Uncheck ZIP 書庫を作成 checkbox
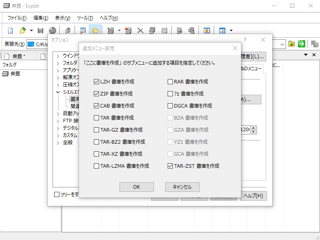Image resolution: width=320 pixels, height=240 pixels. pyautogui.click(x=96, y=94)
